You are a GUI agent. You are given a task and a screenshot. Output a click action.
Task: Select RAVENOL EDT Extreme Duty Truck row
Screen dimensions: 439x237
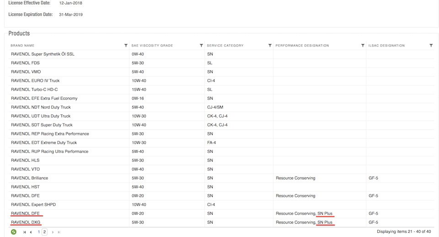221,143
